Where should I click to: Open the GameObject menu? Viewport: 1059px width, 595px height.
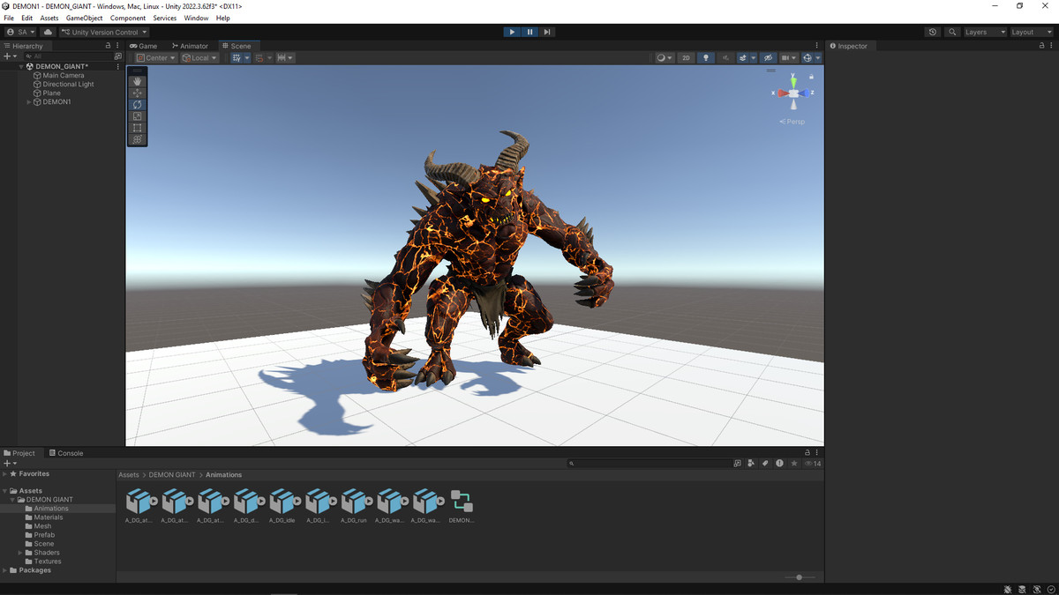tap(84, 18)
